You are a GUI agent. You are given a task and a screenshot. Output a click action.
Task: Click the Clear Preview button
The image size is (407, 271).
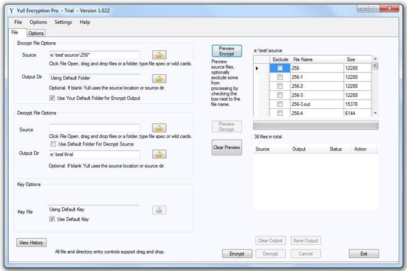click(x=226, y=148)
